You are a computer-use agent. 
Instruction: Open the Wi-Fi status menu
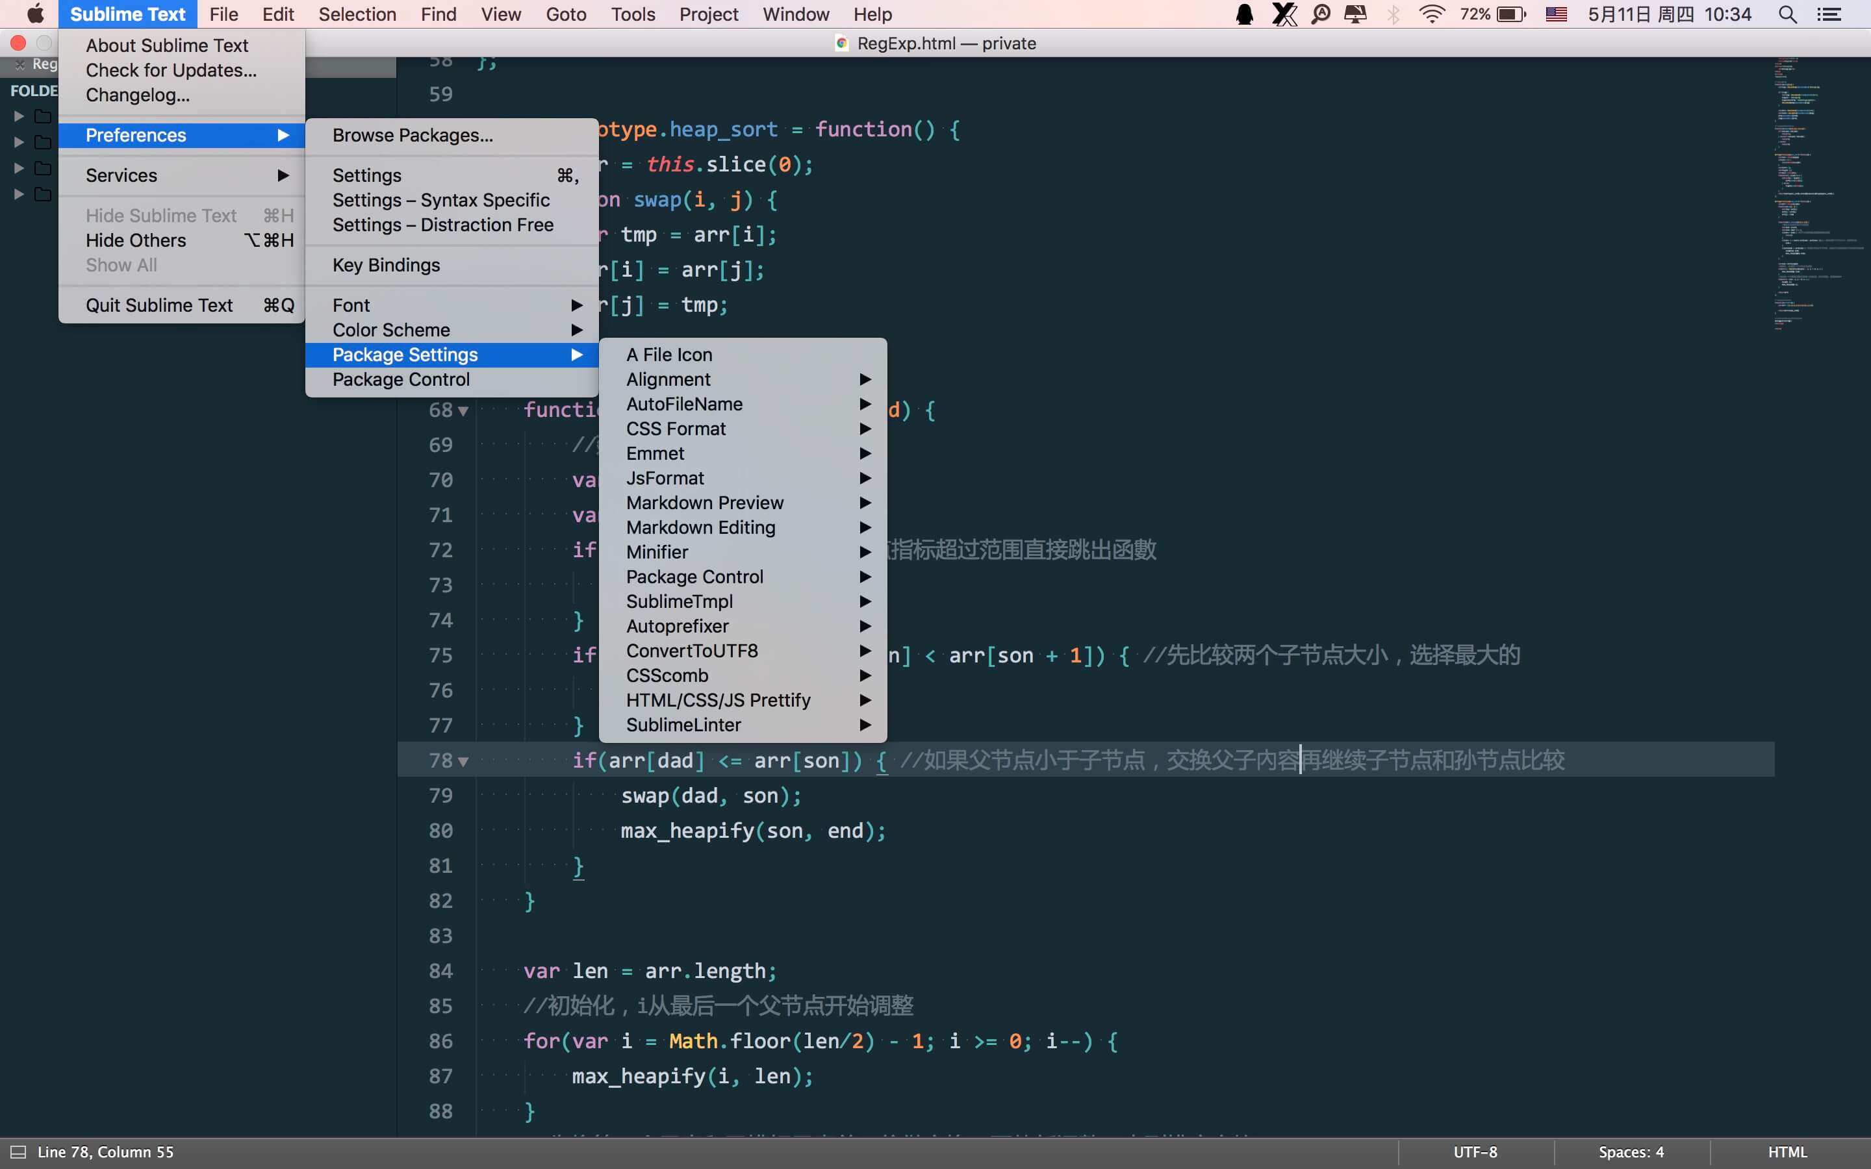point(1432,14)
